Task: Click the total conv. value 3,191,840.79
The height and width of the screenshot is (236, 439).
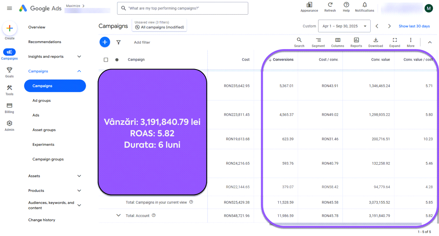Action: pos(379,216)
